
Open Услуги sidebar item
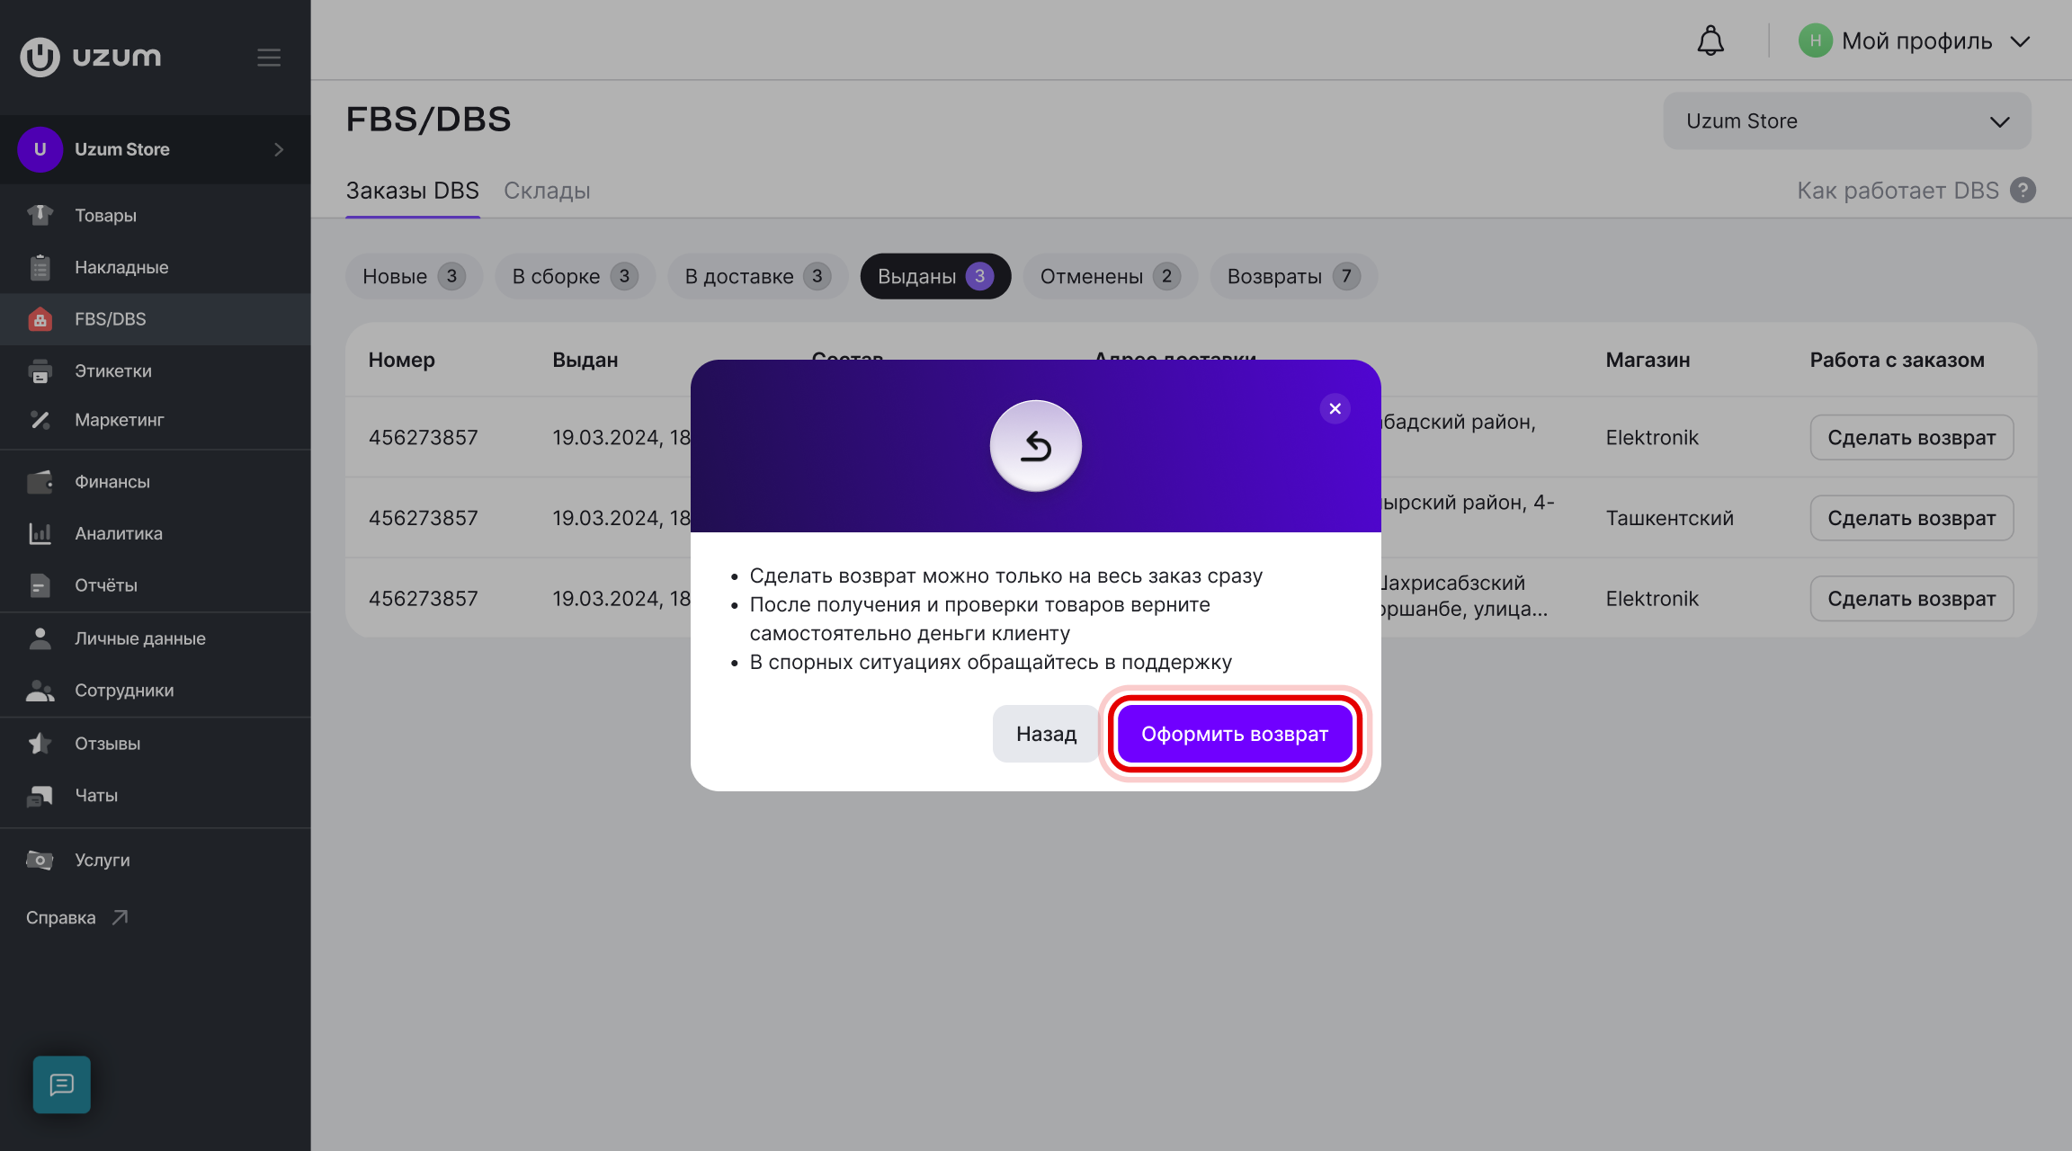click(155, 860)
